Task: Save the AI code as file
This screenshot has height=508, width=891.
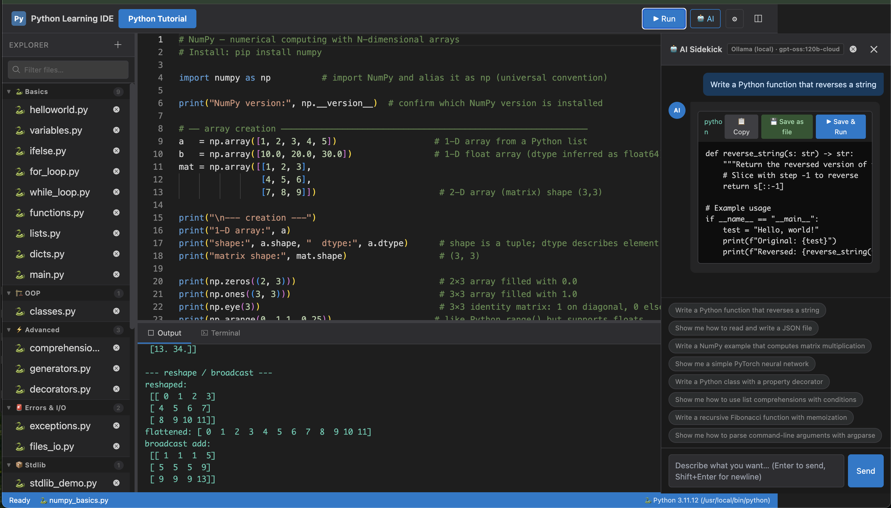Action: [x=787, y=127]
